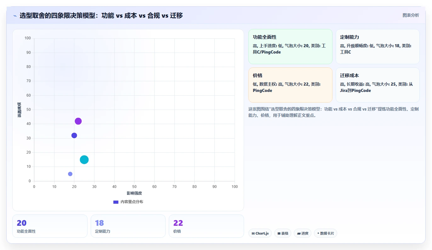Click the description paragraph under cards
The height and width of the screenshot is (250, 432).
point(334,112)
